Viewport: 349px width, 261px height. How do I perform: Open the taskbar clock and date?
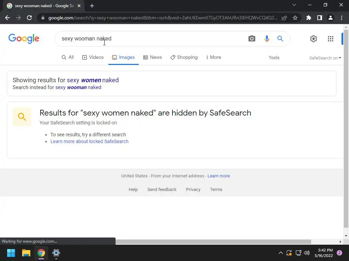[324, 253]
